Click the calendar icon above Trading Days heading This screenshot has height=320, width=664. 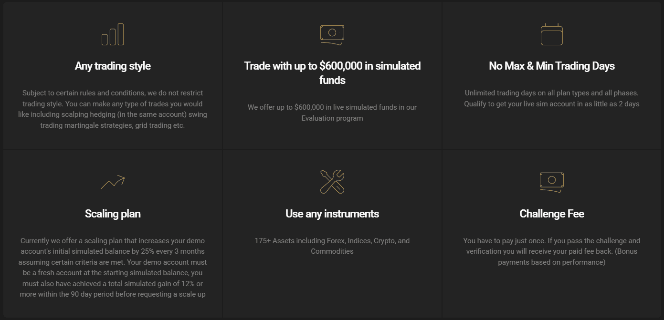click(x=551, y=34)
